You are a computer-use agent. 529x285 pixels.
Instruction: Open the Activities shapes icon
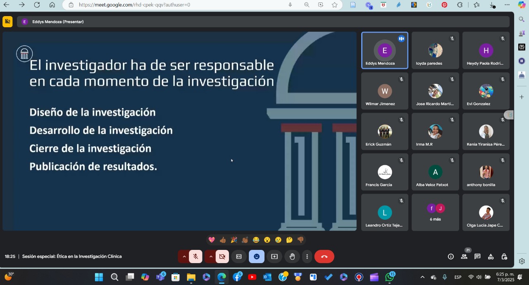pos(491,256)
